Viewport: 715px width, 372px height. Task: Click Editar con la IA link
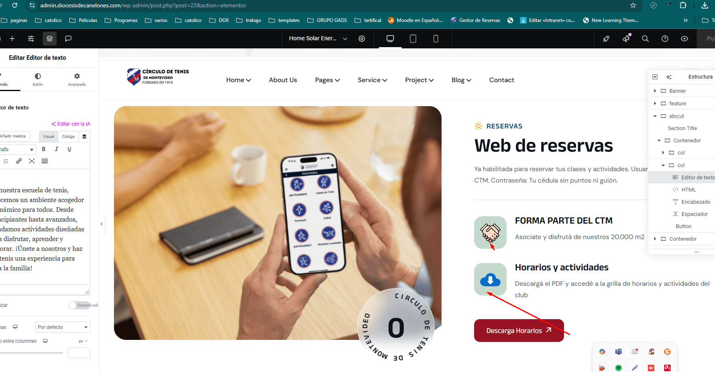pyautogui.click(x=71, y=124)
